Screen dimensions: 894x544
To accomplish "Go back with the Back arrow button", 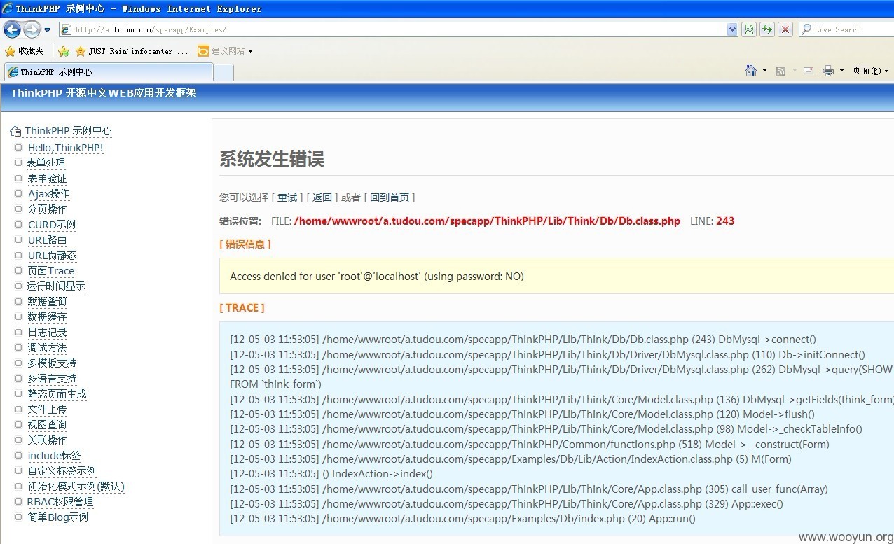I will [x=13, y=29].
